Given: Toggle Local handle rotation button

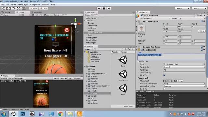Looking at the screenshot, I should tap(44, 9).
